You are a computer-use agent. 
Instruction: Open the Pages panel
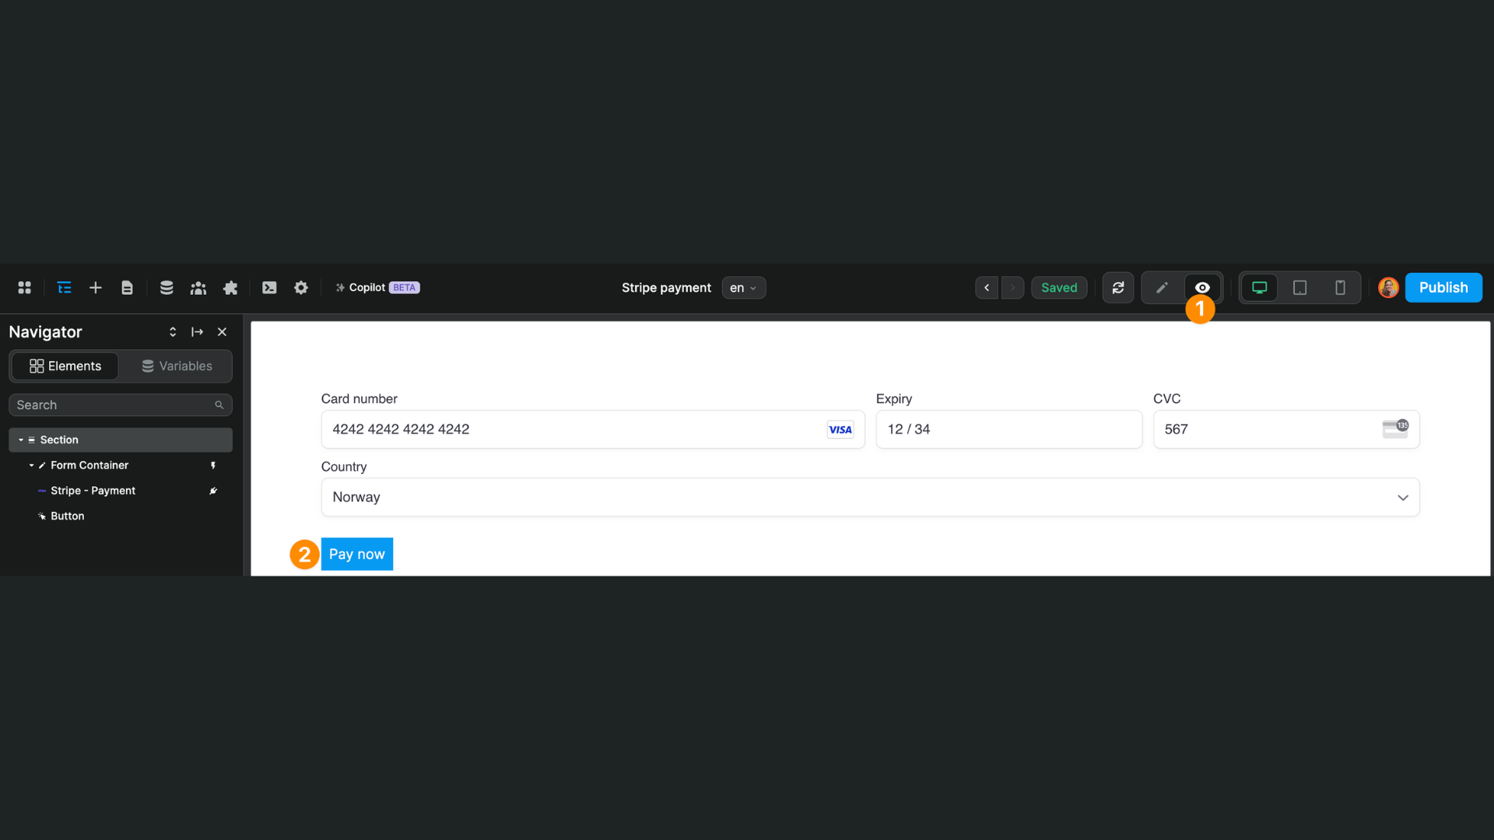[x=127, y=287]
